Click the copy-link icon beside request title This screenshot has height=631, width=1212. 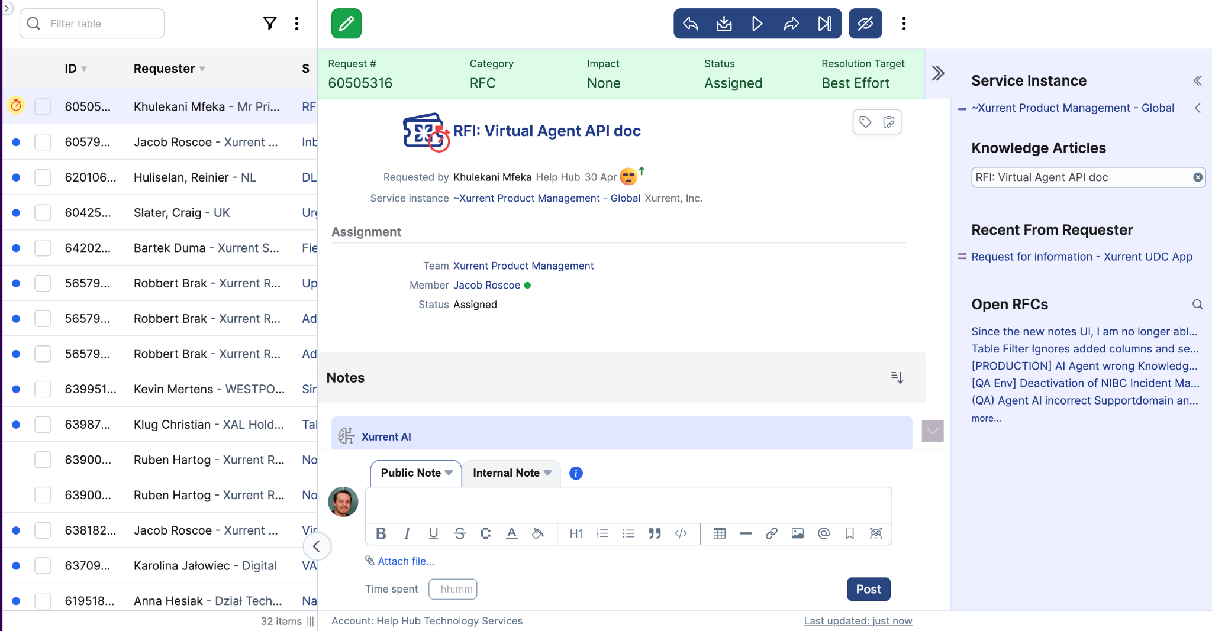point(889,122)
